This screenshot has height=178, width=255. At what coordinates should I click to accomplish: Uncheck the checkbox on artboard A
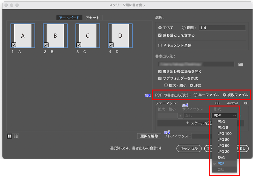[14, 45]
